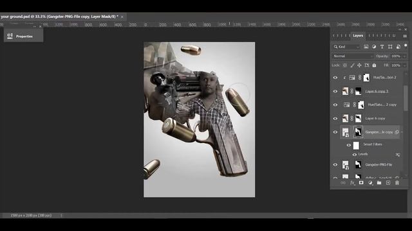412x231 pixels.
Task: Collapse the Layers panel with double arrows
Action: point(400,30)
